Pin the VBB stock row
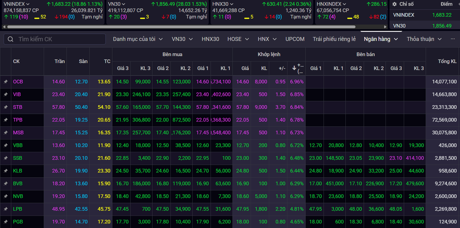460x228 pixels. (5, 145)
